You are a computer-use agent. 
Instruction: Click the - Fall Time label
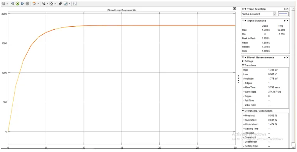[248, 101]
